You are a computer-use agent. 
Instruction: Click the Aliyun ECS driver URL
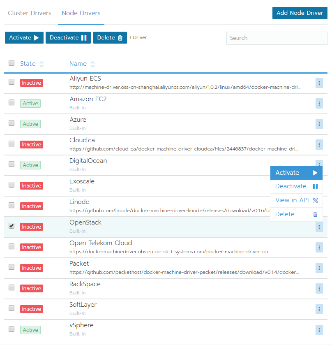tap(185, 87)
